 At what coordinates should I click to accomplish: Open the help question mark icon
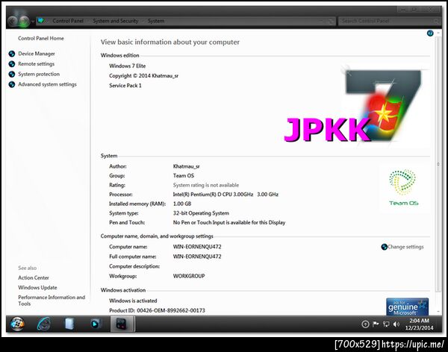pyautogui.click(x=430, y=34)
